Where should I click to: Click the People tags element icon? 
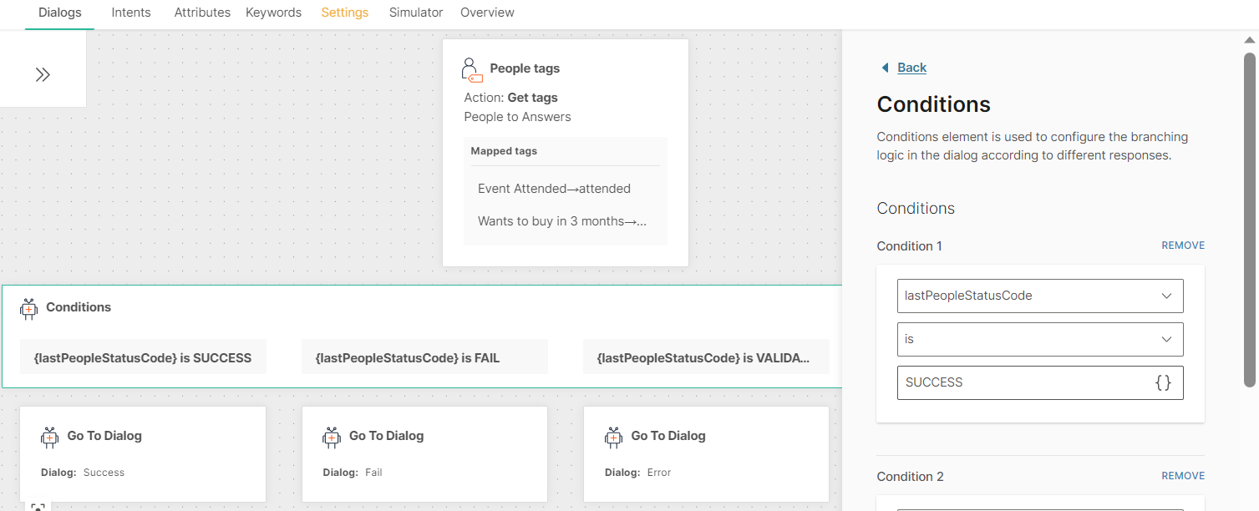click(472, 69)
